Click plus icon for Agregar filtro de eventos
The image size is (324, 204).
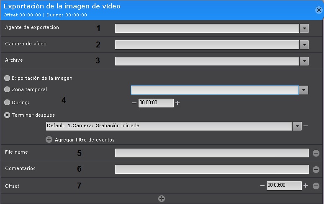point(49,139)
